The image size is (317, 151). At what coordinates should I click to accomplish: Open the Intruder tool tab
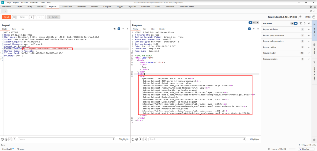40,6
